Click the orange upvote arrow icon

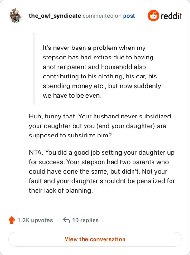pos(12,220)
